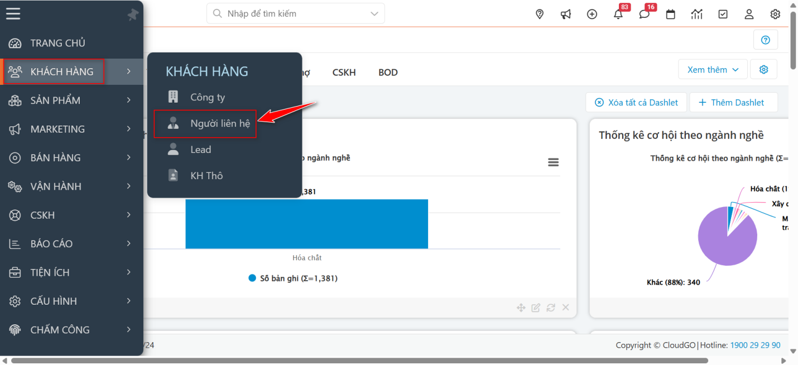Click the location pin icon in top bar
Viewport: 798px width, 365px height.
tap(539, 14)
